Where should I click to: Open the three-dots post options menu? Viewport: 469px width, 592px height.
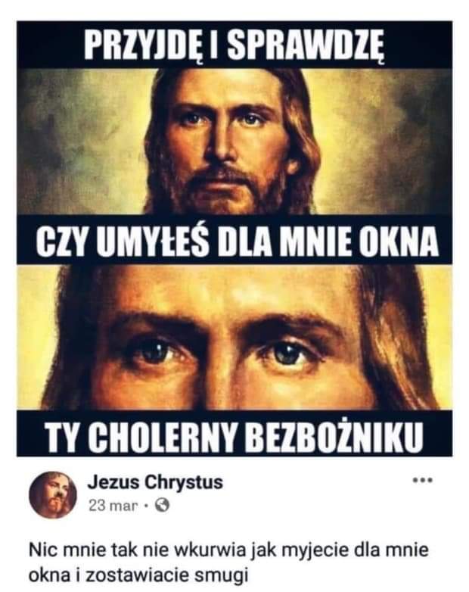[422, 481]
